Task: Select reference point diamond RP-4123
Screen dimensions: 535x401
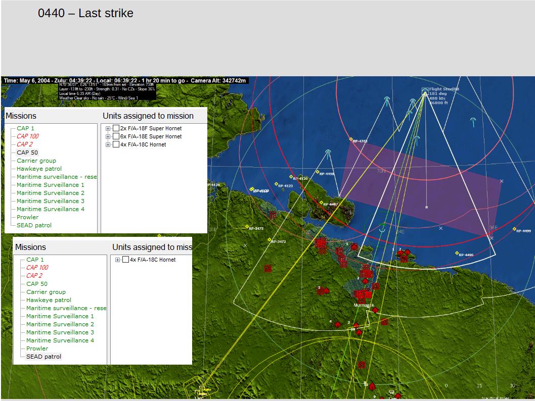Action: pos(276,184)
